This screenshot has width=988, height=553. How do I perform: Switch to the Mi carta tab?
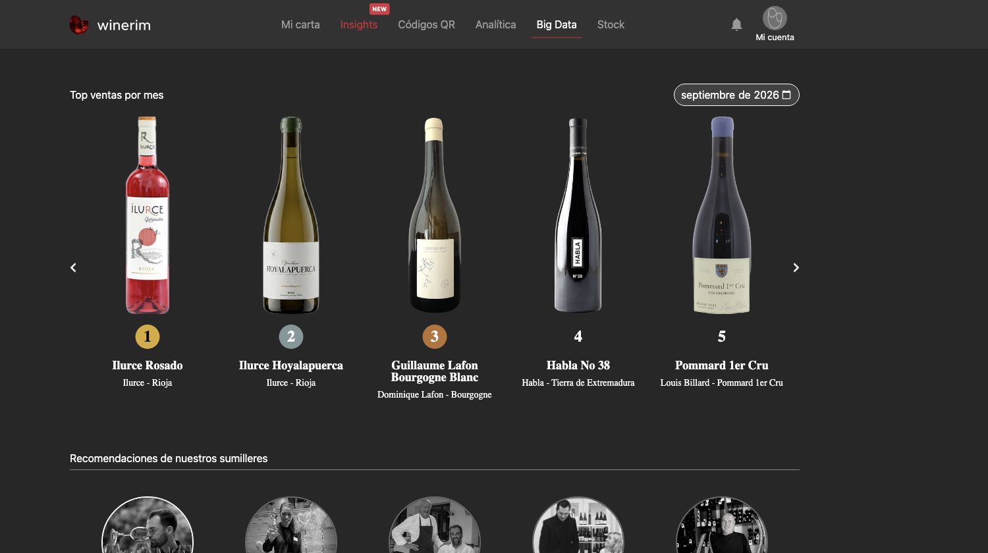click(300, 24)
